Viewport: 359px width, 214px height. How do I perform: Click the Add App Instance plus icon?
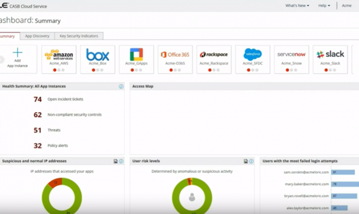click(17, 52)
